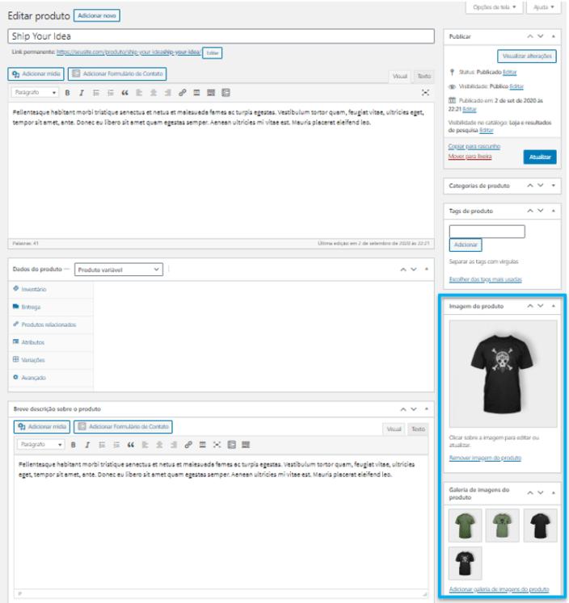Insert link in main description editor
This screenshot has height=603, width=569.
click(x=182, y=93)
